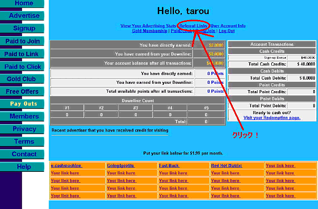
Task: Open User Account Info link
Action: pyautogui.click(x=228, y=26)
